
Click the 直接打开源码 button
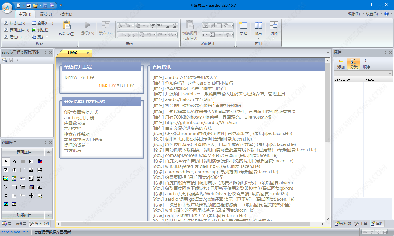[228, 106]
